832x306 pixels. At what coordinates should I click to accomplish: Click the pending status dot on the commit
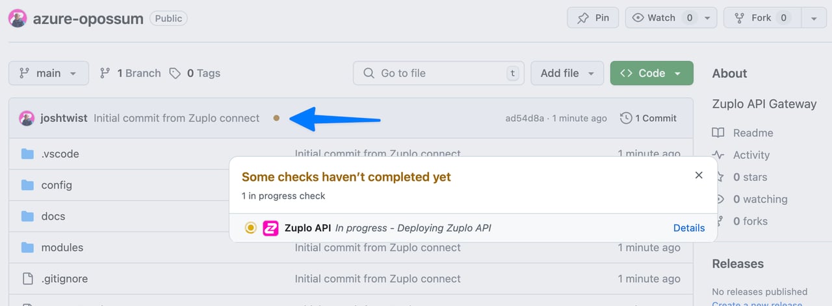click(x=276, y=118)
